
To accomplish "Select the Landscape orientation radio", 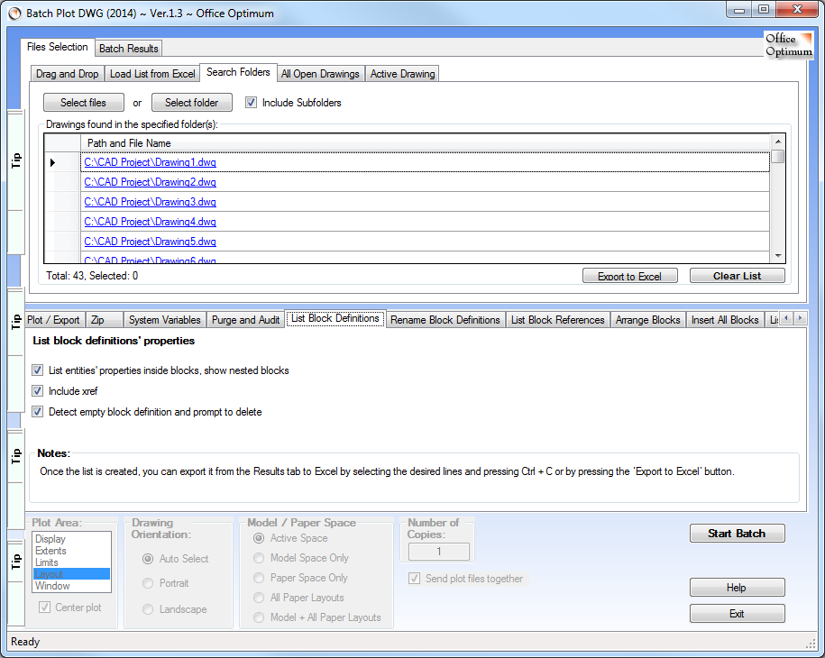I will tap(148, 609).
